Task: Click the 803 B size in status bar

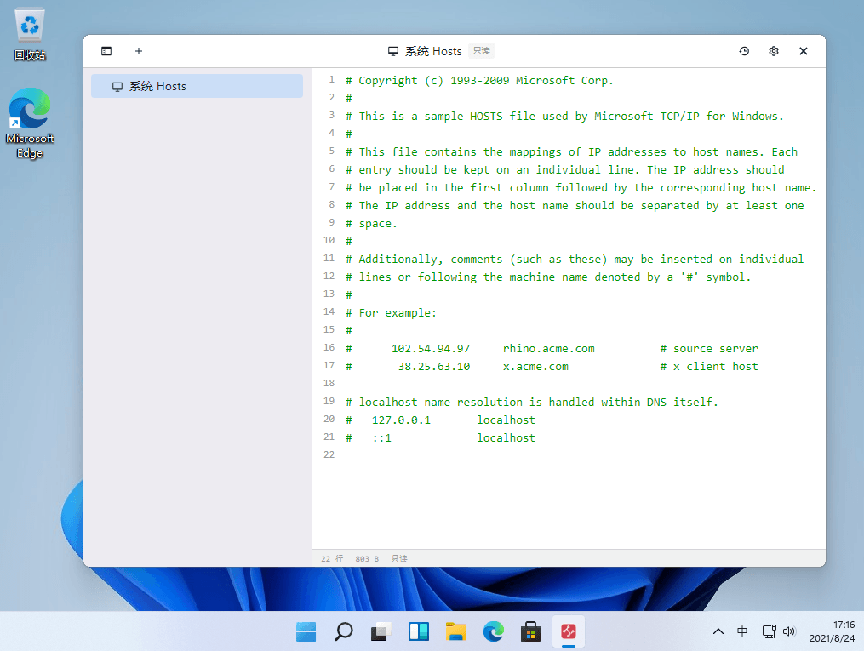Action: click(367, 558)
